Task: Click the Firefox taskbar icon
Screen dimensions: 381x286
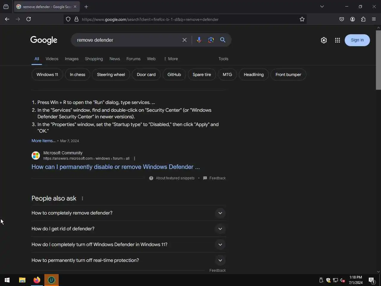Action: click(37, 280)
